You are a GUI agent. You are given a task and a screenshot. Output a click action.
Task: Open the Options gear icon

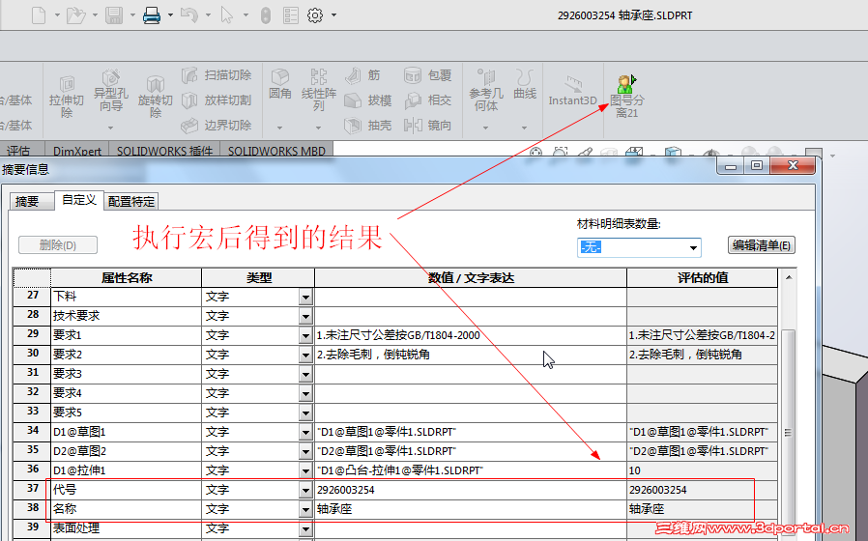point(315,14)
